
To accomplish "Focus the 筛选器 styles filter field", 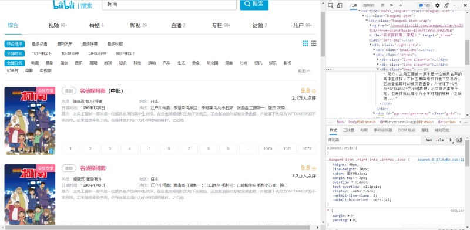I will (374, 140).
